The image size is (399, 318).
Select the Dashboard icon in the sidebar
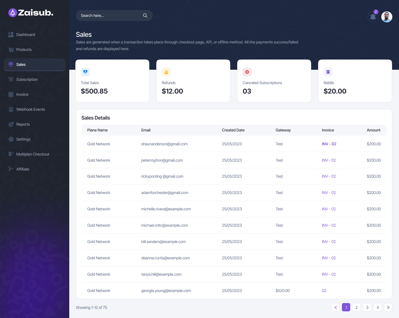[11, 35]
